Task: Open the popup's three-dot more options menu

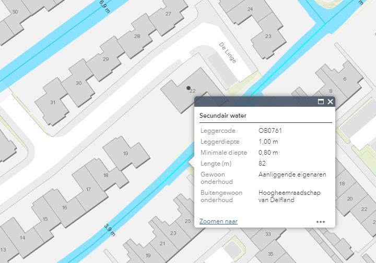Action: [321, 222]
